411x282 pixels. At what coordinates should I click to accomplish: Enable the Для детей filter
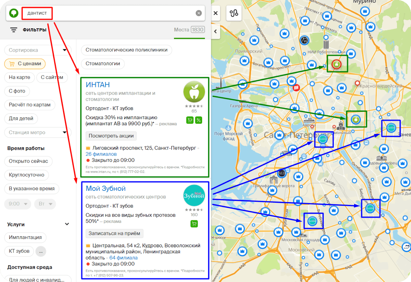coord(21,118)
